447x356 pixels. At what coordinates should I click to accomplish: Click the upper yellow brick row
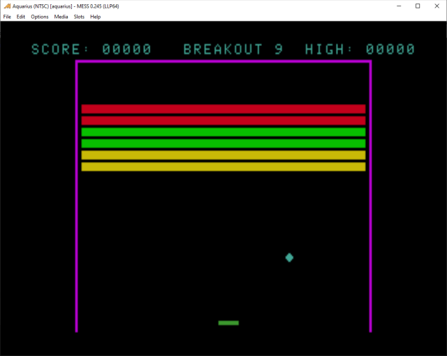pyautogui.click(x=223, y=155)
